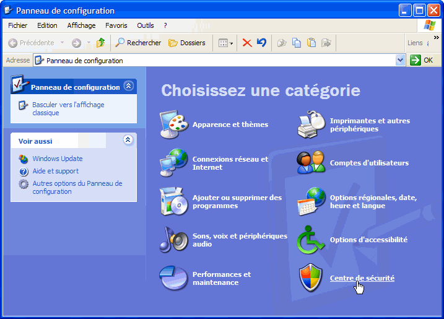This screenshot has width=444, height=319.
Task: Click the Rechercher toolbar button
Action: point(138,43)
